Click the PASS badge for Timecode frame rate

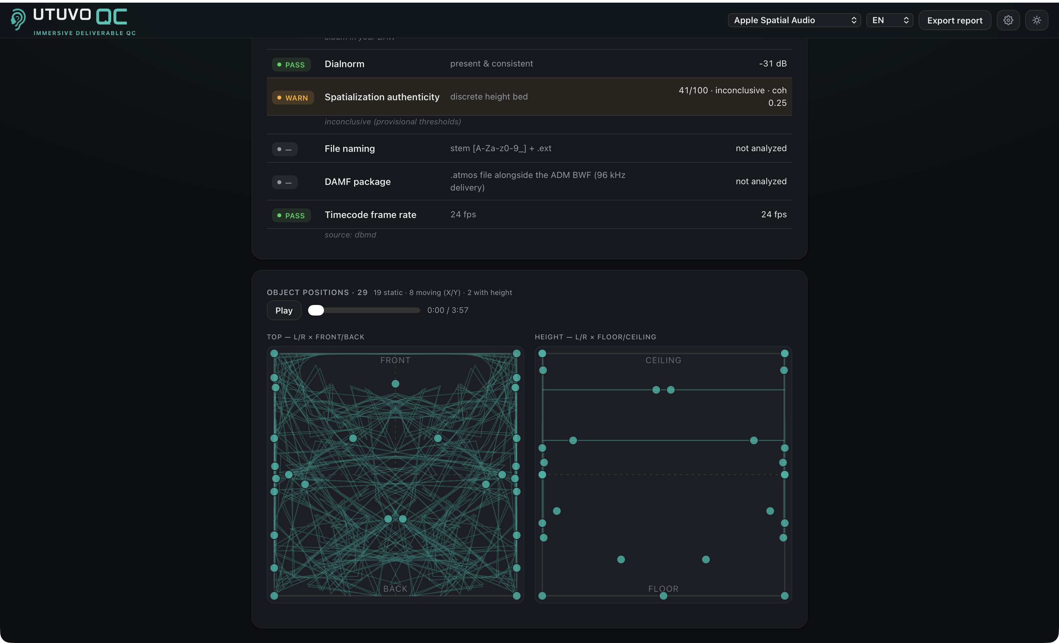coord(291,215)
